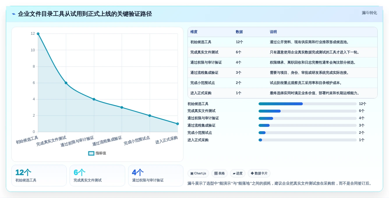
Task: Select 完成小范围试点 table row cell
Action: click(203, 83)
